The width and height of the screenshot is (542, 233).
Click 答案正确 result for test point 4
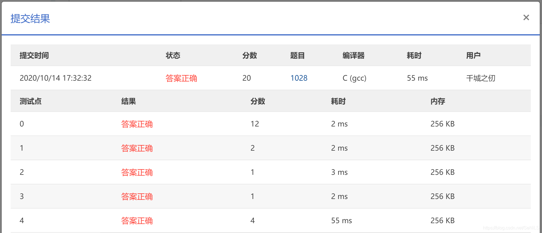(137, 221)
